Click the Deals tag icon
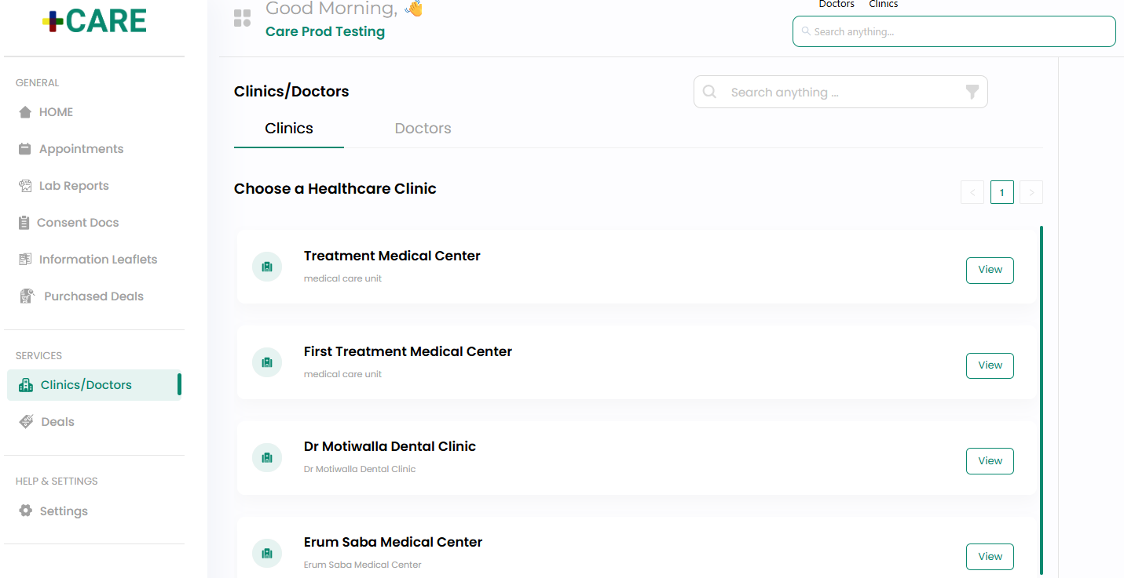 pos(27,422)
